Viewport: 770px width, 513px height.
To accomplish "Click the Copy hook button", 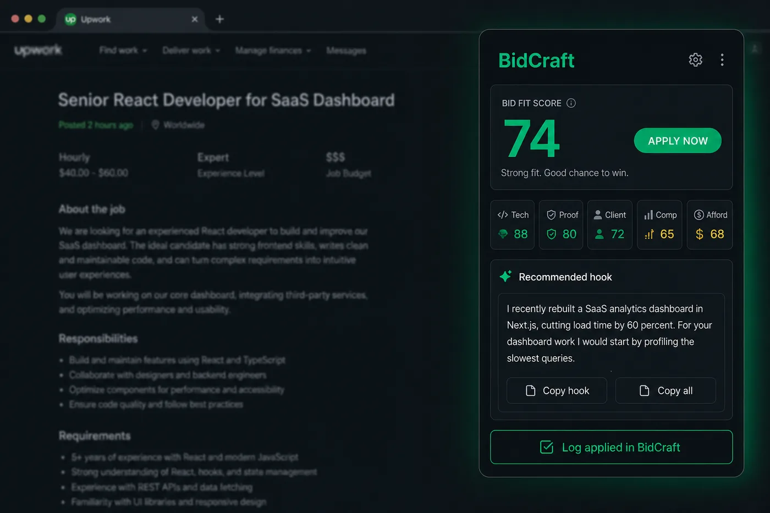I will click(557, 390).
